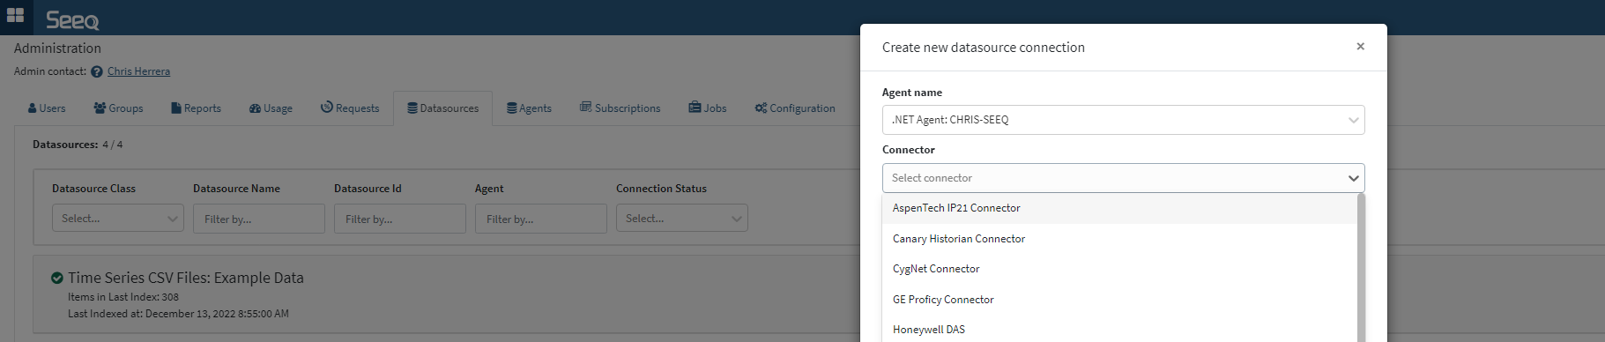The width and height of the screenshot is (1605, 342).
Task: Click the green check status icon
Action: tap(57, 278)
